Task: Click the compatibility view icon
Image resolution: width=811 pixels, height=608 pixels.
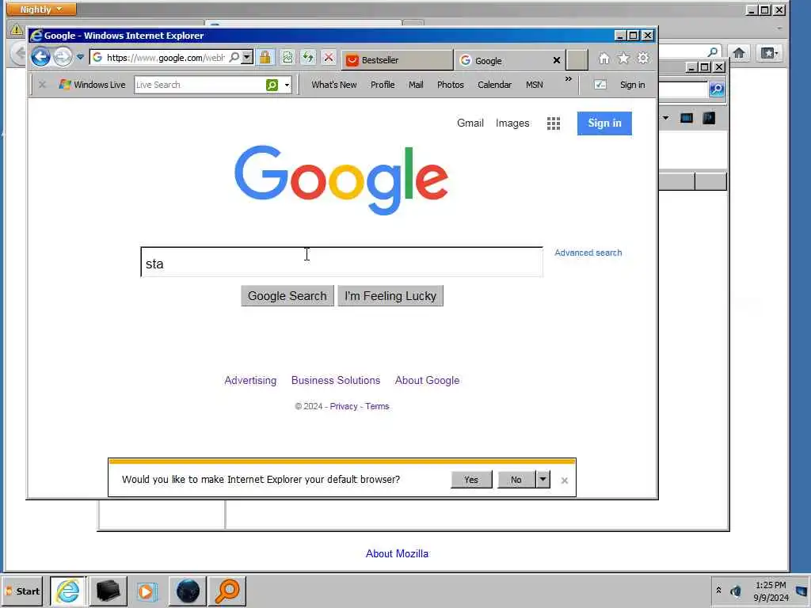Action: [x=287, y=57]
